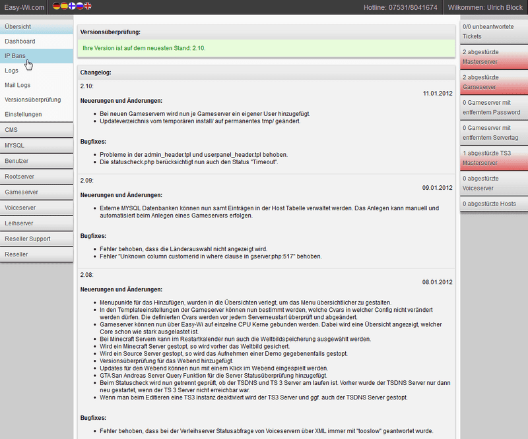Viewport: 528px width, 439px height.
Task: Open the Dashboard menu entry
Action: click(x=36, y=42)
